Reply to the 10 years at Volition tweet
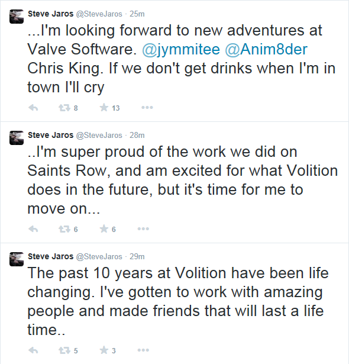Screen dimensions: 349x364 [33, 350]
